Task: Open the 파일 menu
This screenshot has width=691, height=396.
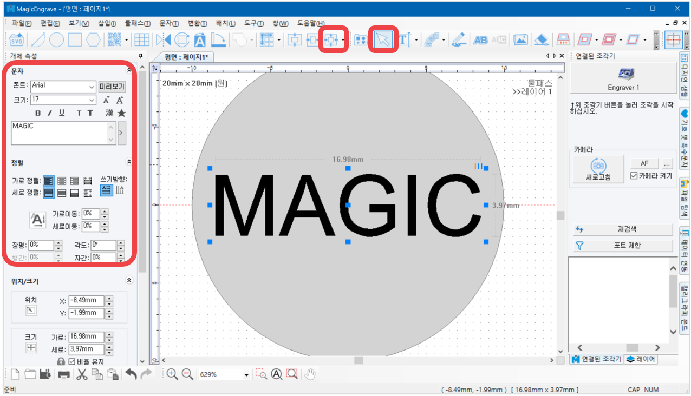Action: click(22, 23)
